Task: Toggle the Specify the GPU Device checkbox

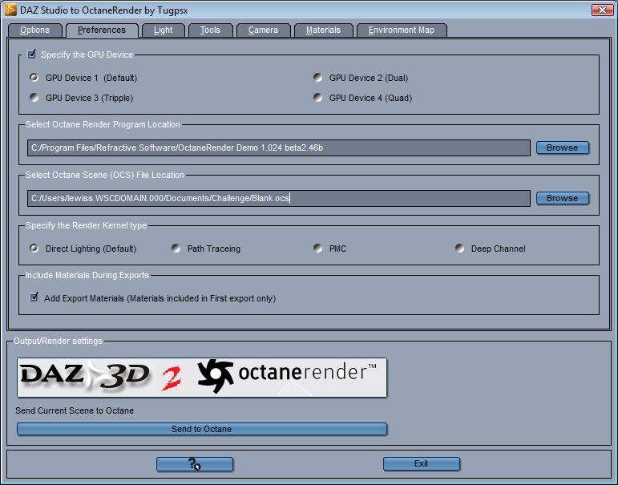Action: click(x=32, y=54)
